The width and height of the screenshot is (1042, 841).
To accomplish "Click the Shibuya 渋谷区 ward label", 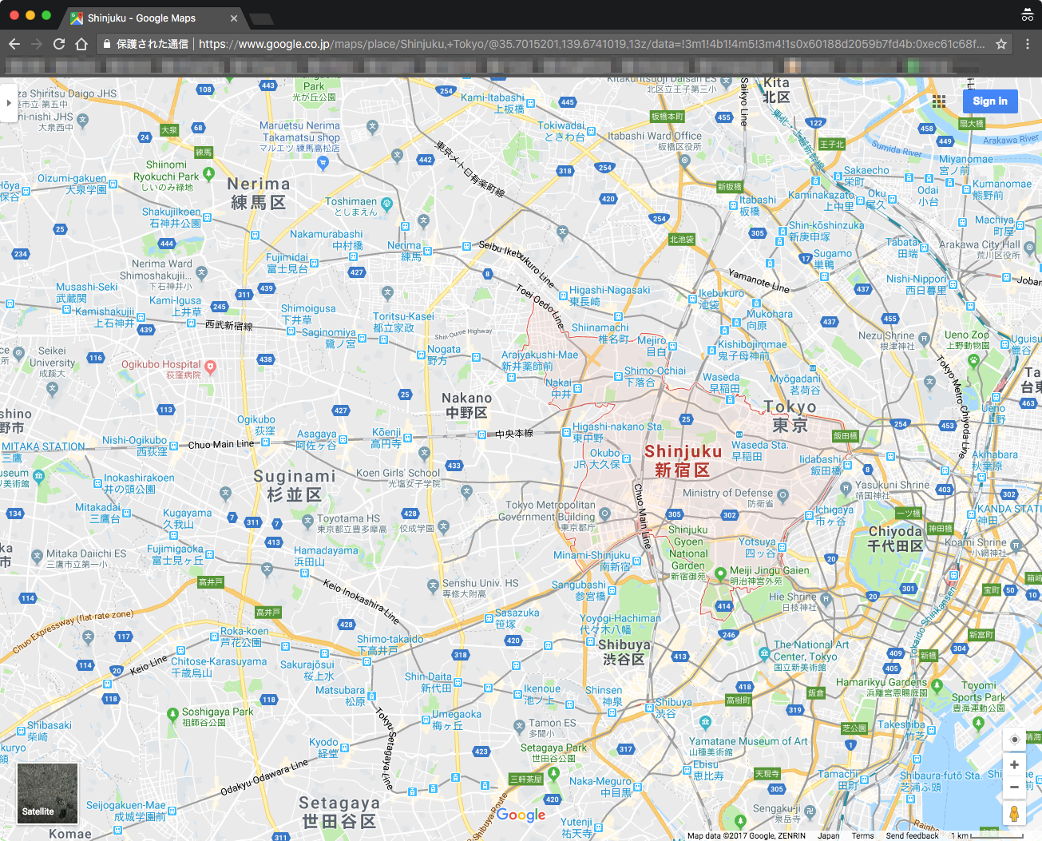I will pos(624,652).
